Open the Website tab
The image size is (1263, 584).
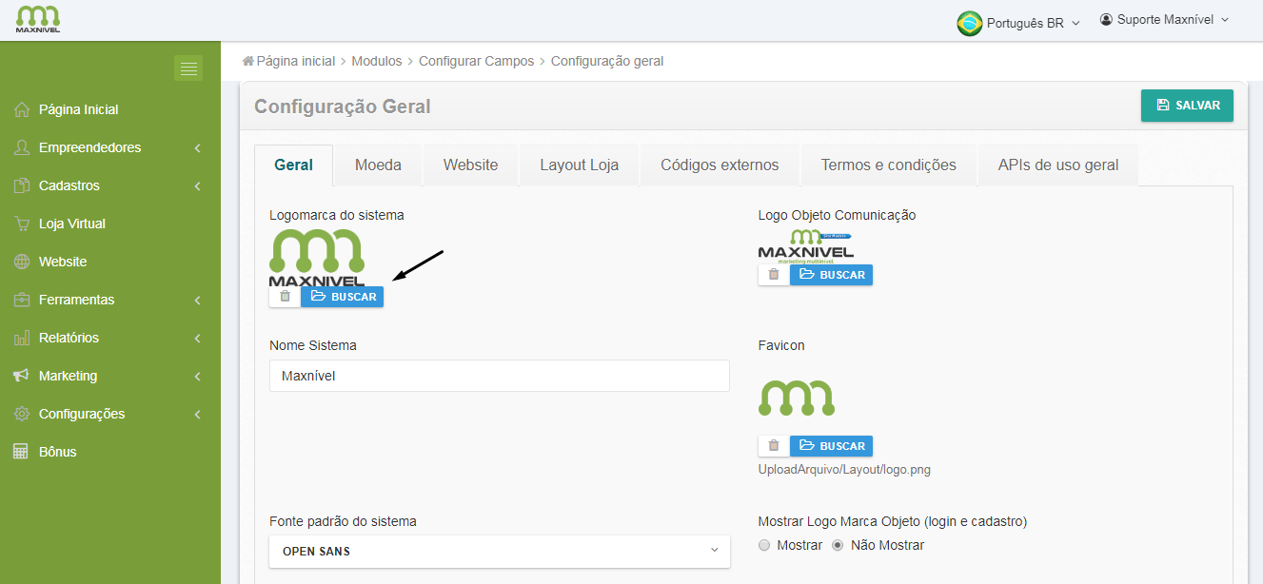470,165
